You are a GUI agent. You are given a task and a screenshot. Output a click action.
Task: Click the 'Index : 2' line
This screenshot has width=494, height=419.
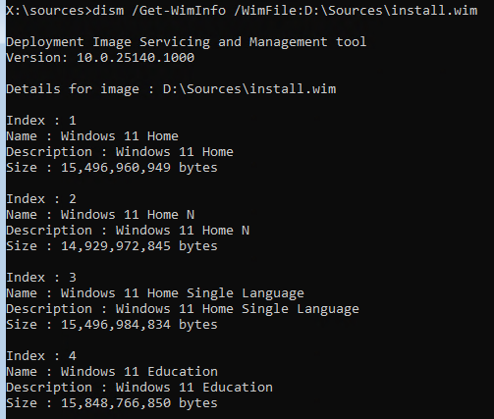(x=41, y=199)
